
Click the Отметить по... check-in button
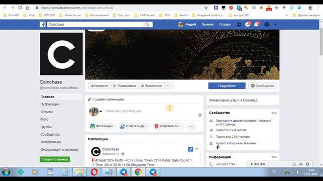click(x=168, y=126)
